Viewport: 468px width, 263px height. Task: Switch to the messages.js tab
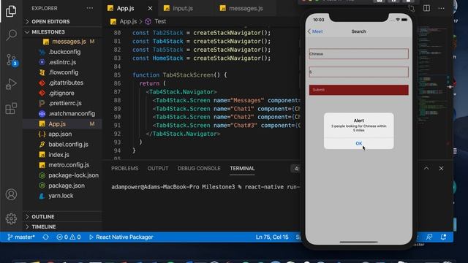coord(246,8)
